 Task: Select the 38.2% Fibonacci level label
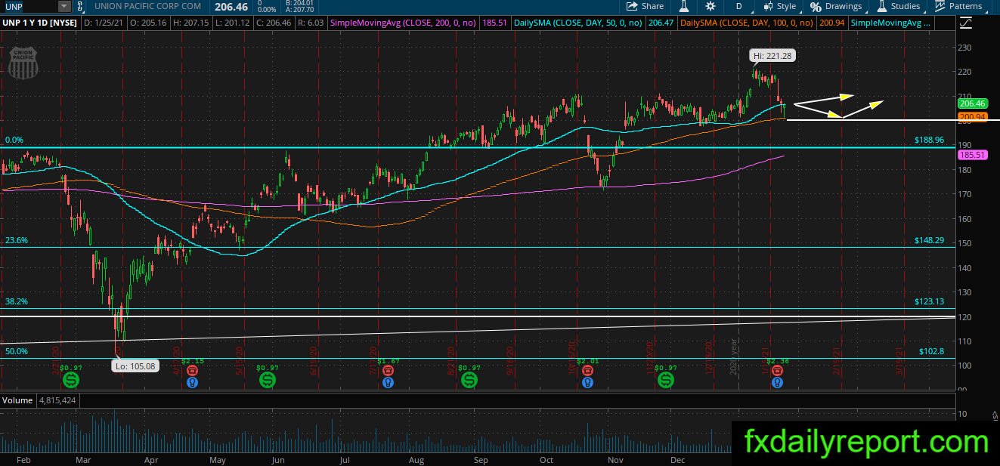17,301
